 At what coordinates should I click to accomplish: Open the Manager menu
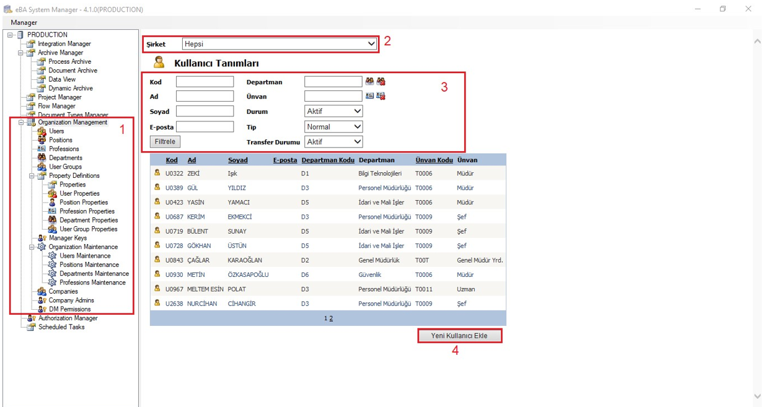click(x=24, y=23)
